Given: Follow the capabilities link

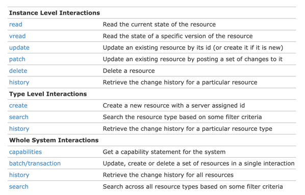Looking at the screenshot, I should coord(26,152).
